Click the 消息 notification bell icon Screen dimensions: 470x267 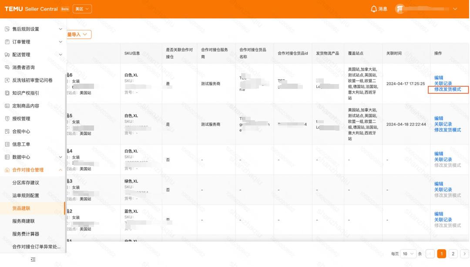coord(373,9)
